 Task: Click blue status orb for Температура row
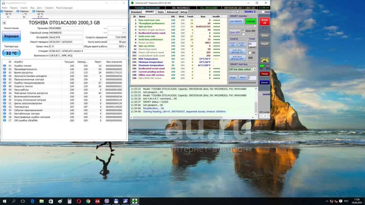[x=4, y=107]
